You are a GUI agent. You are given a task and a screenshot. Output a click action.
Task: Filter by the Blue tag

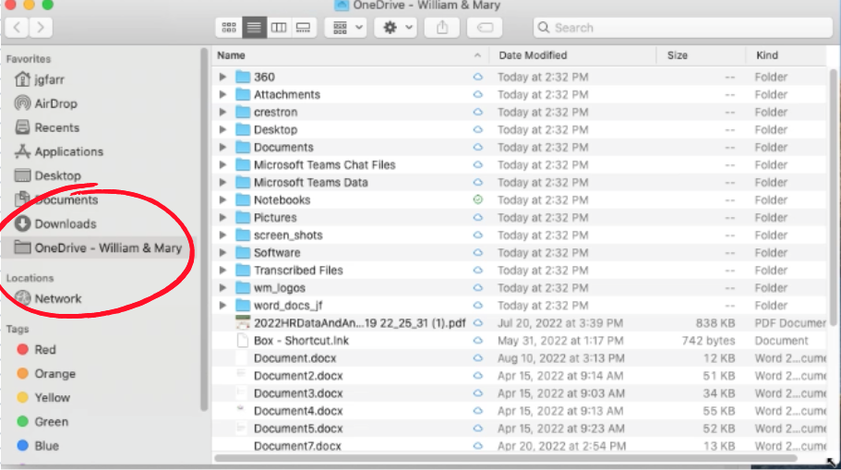coord(47,446)
